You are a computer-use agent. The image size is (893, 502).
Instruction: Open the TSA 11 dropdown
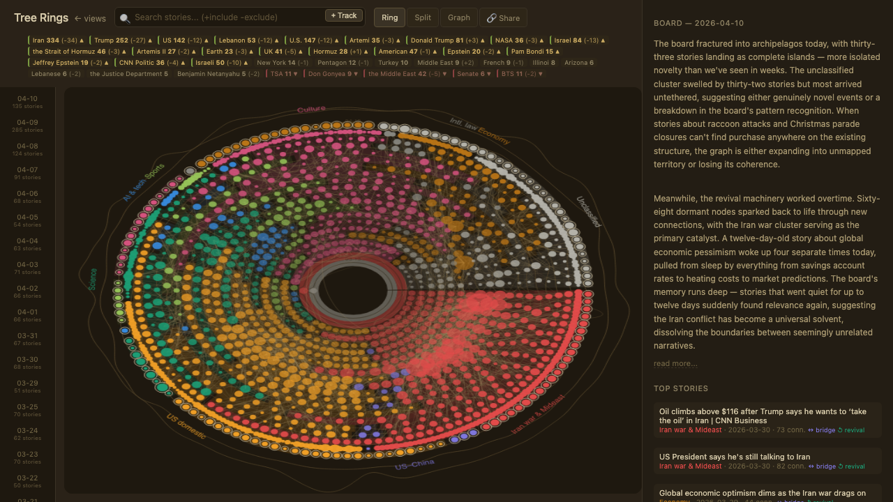pyautogui.click(x=296, y=73)
